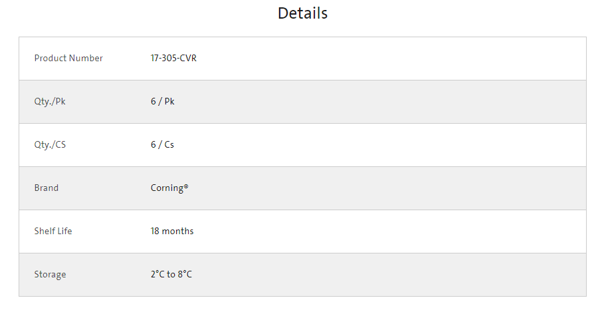The image size is (600, 312).
Task: Click the Details heading
Action: (x=302, y=13)
